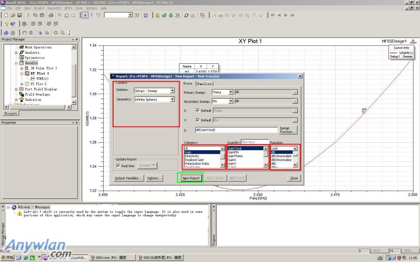Click the New Report button
420x262 pixels.
(191, 178)
